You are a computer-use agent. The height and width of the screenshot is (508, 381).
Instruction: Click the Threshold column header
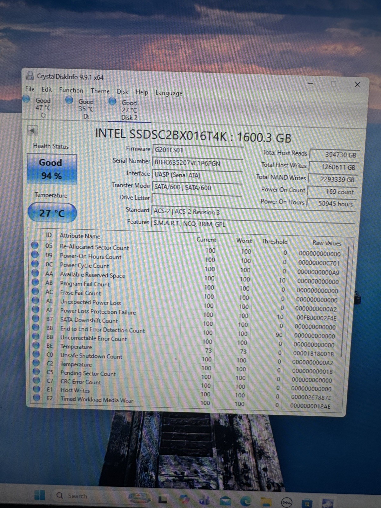pos(275,242)
